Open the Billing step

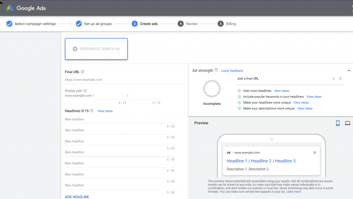click(227, 24)
